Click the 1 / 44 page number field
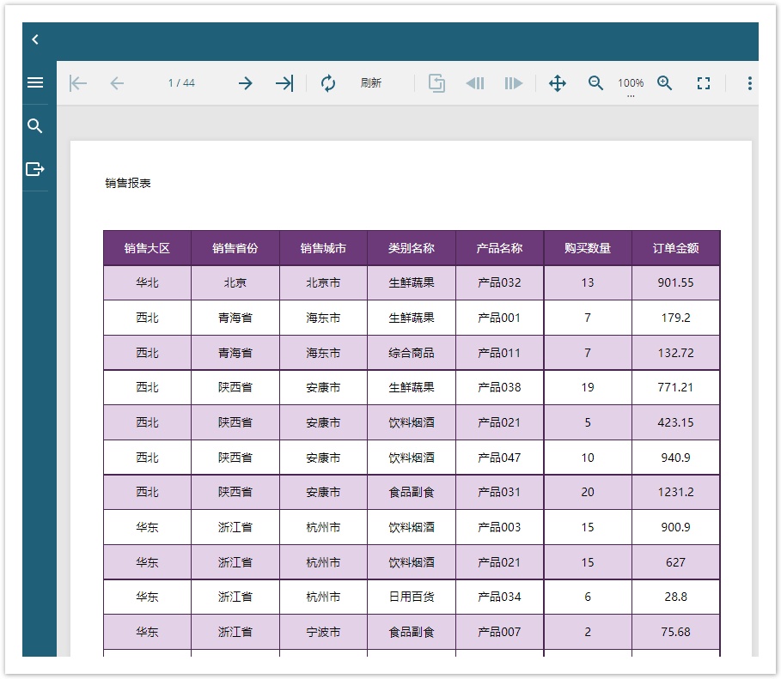Screen dimensions: 781x679 pyautogui.click(x=181, y=83)
